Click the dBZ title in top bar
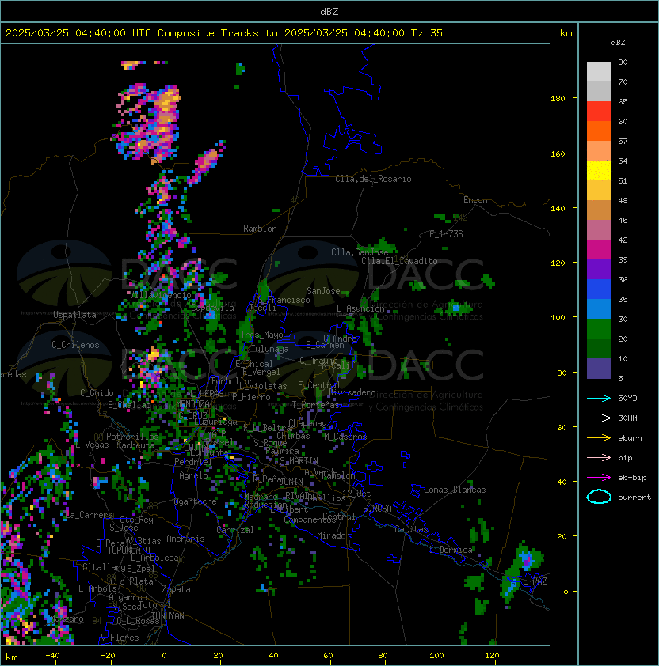This screenshot has height=666, width=659. (329, 12)
